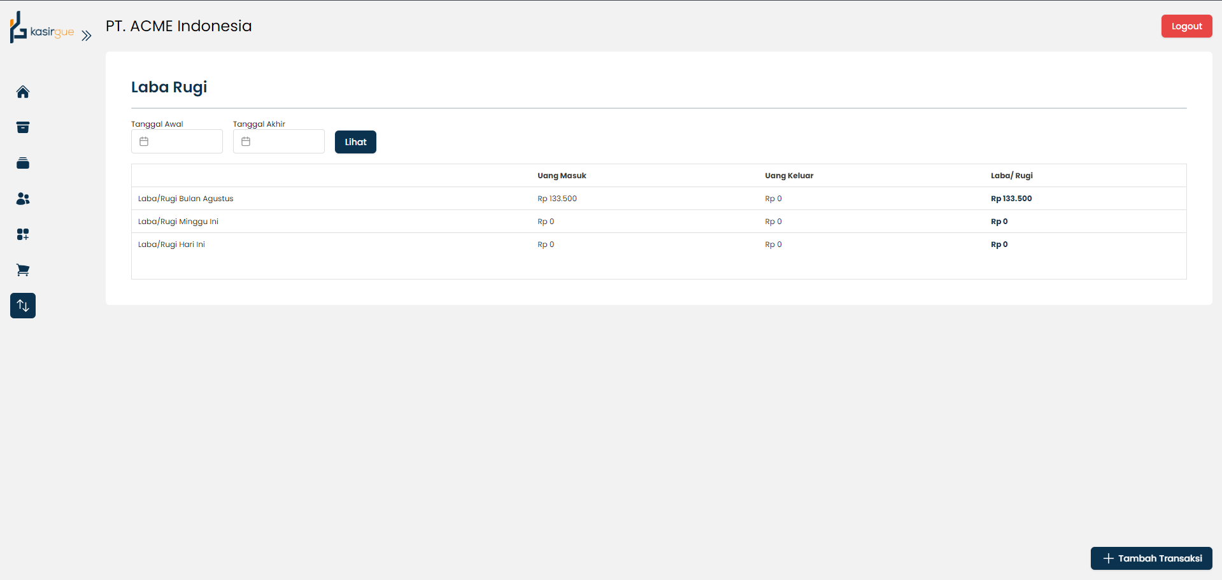1222x580 pixels.
Task: Click the Laba Rugi page heading
Action: point(169,87)
